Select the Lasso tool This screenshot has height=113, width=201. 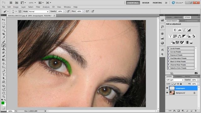click(3, 27)
